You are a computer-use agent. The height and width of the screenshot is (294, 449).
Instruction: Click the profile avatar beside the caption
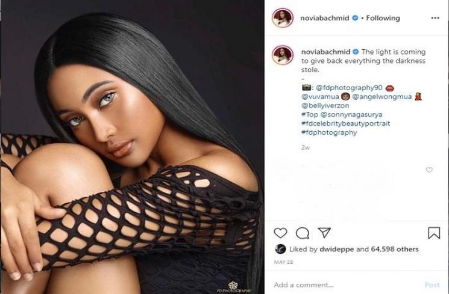[283, 55]
